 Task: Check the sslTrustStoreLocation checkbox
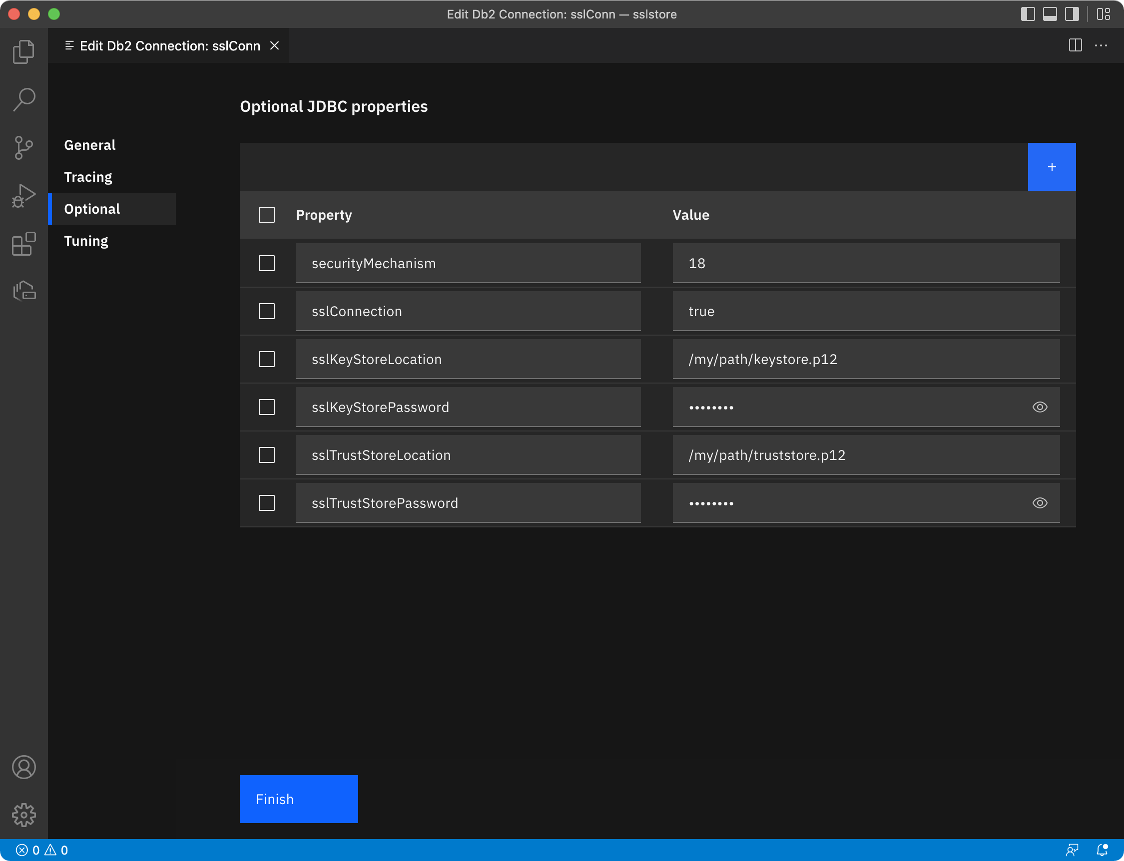coord(267,454)
